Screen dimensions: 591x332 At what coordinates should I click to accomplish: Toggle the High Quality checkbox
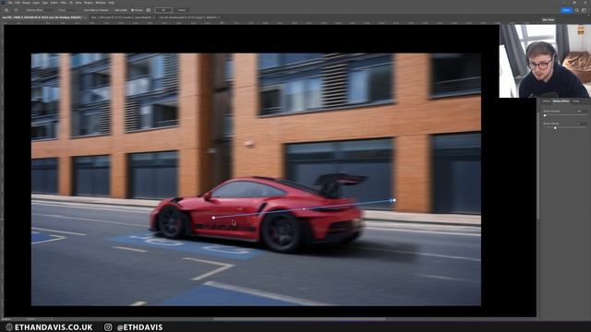121,10
